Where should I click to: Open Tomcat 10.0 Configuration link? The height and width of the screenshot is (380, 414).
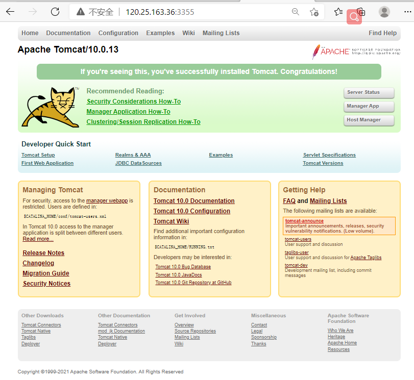[192, 211]
